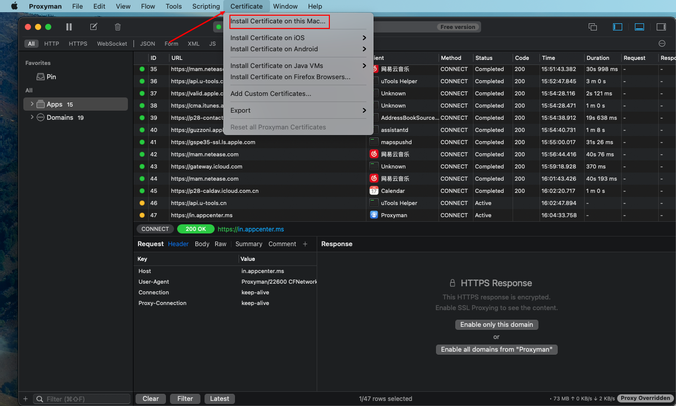Select the WebSocket filter tab
The height and width of the screenshot is (406, 676).
coord(112,44)
